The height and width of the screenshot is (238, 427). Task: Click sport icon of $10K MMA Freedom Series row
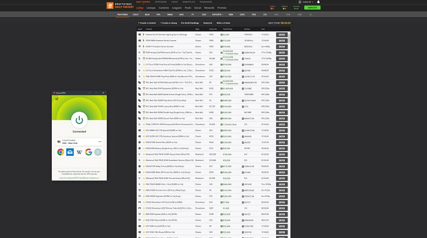coord(139,41)
